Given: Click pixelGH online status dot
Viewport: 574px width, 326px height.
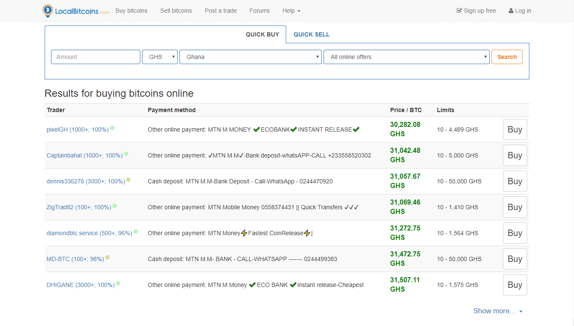Looking at the screenshot, I should tap(112, 128).
